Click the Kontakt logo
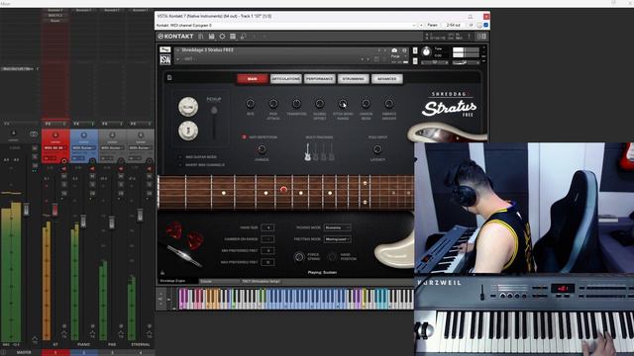Viewport: 634px width, 356px height. tap(176, 37)
